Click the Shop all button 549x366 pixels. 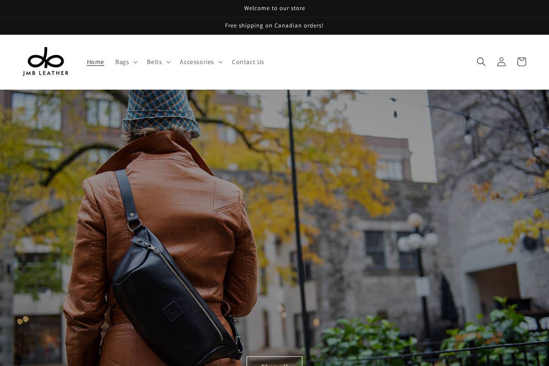274,364
